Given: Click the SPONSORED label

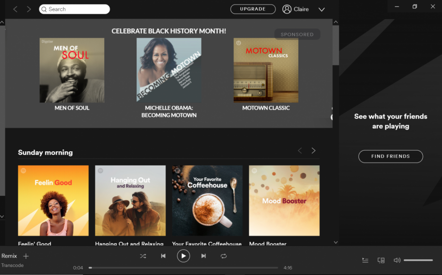Looking at the screenshot, I should [297, 34].
